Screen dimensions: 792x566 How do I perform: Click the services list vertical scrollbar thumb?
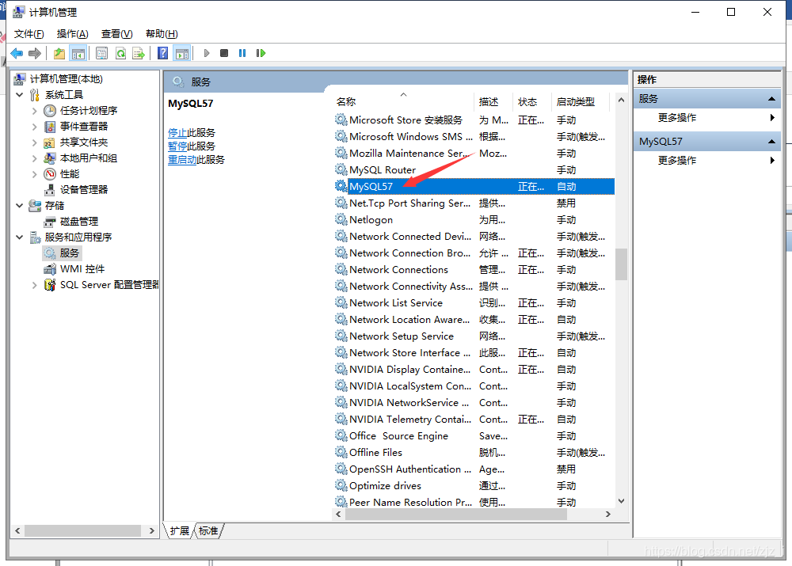pos(621,264)
